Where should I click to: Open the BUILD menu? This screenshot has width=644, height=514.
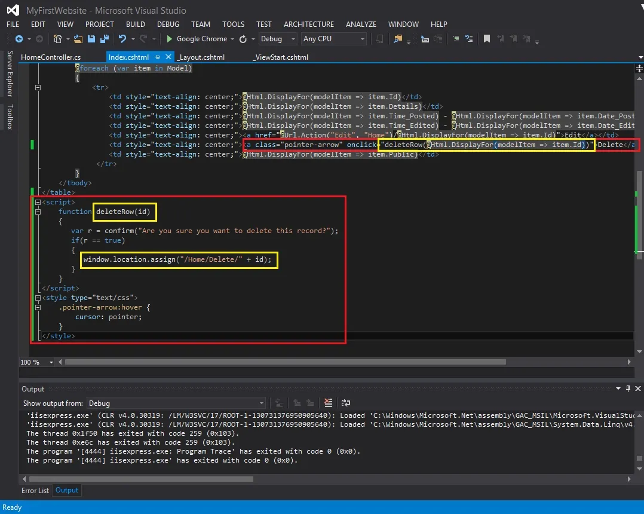136,25
